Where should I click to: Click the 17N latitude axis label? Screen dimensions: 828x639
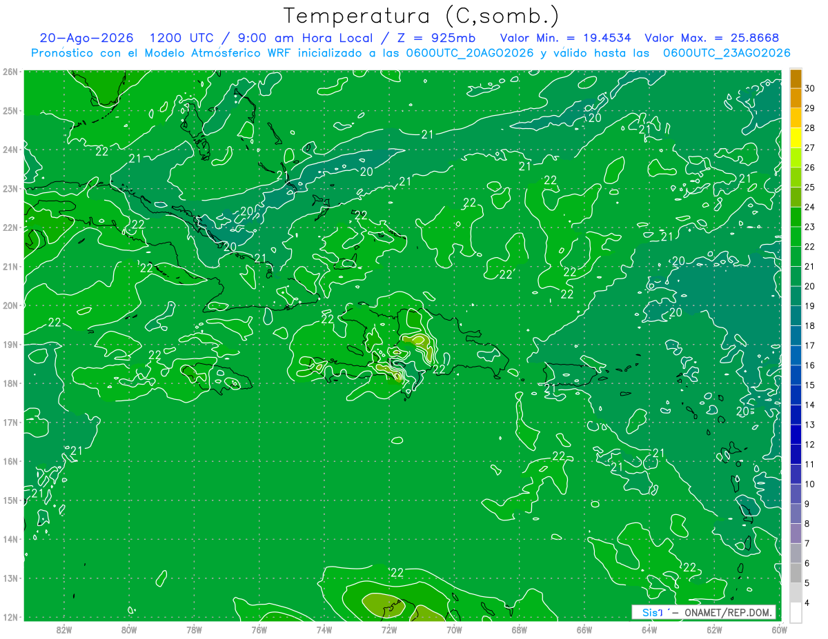click(x=10, y=422)
